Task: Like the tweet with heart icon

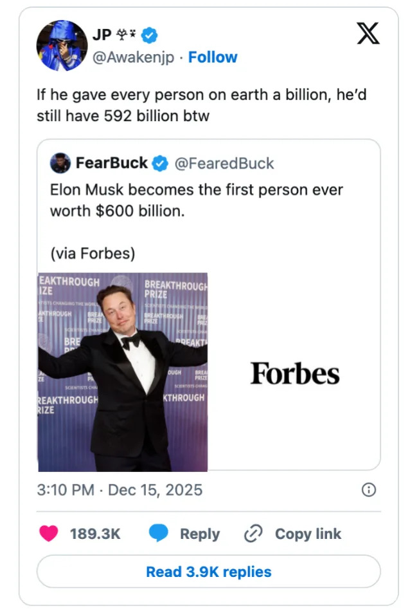Action: [48, 534]
